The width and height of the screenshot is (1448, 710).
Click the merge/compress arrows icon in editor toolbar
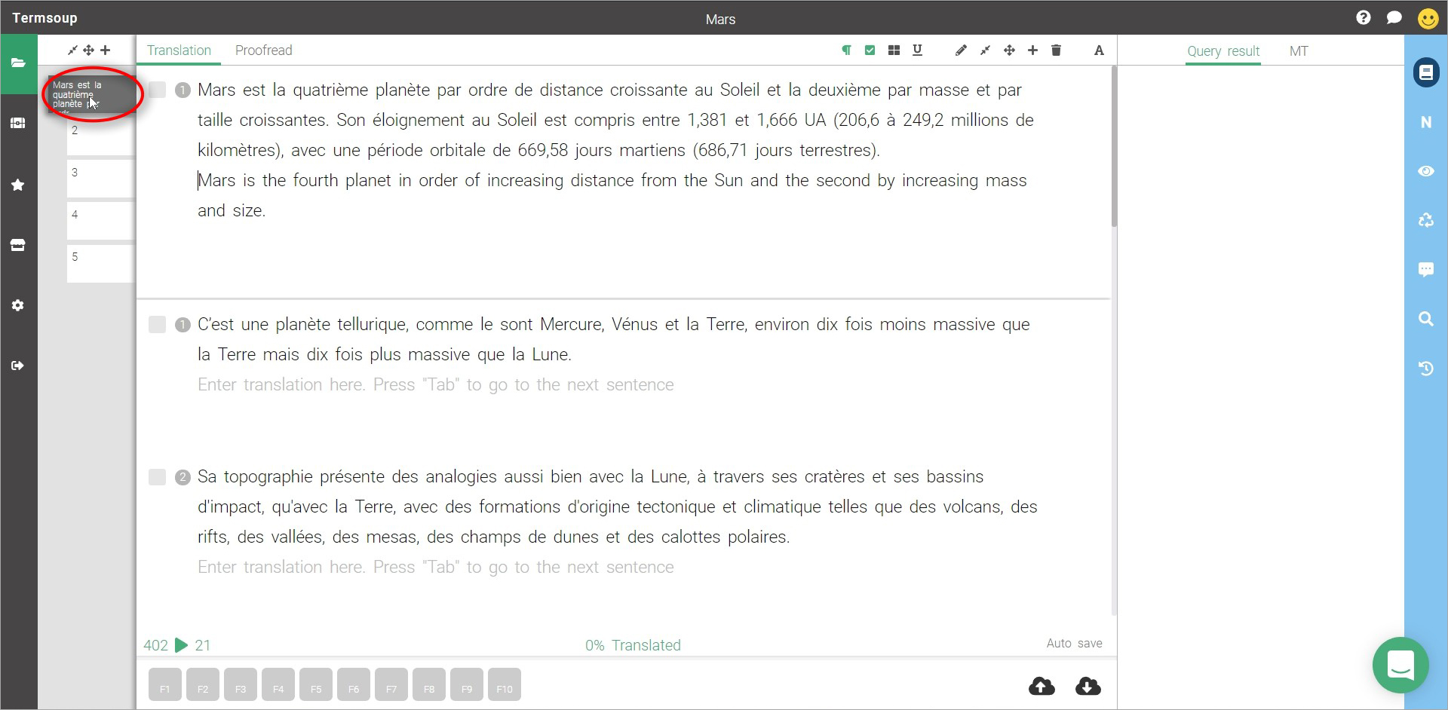(x=985, y=50)
